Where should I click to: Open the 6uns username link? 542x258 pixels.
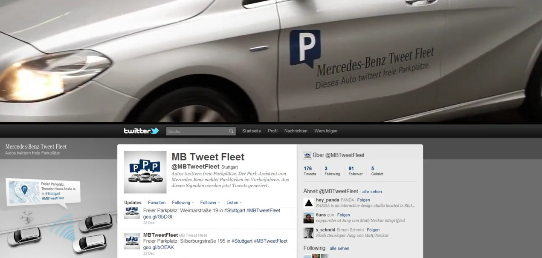point(321,215)
